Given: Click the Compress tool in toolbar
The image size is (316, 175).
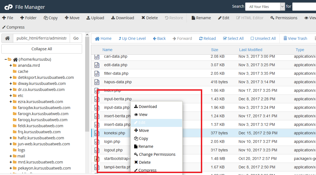Looking at the screenshot, I should coord(13,27).
